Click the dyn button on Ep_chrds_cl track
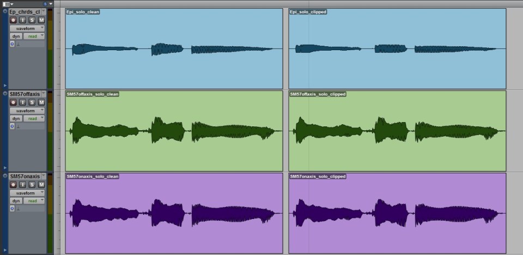523x255 pixels. pyautogui.click(x=16, y=36)
